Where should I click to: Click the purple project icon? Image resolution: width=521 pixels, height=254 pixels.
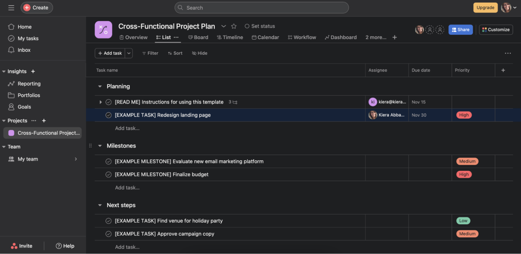[103, 30]
